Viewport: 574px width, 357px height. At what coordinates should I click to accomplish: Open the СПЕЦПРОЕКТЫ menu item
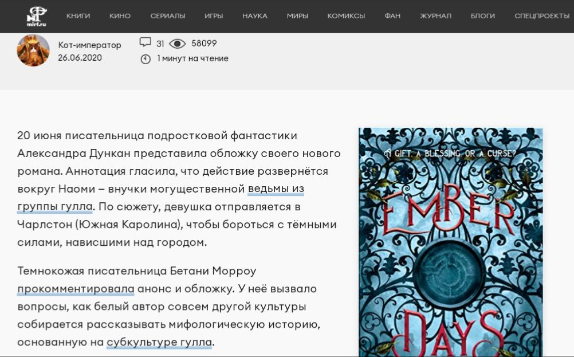pyautogui.click(x=542, y=15)
